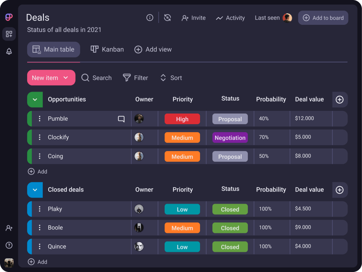Open the Sort options

pos(171,78)
